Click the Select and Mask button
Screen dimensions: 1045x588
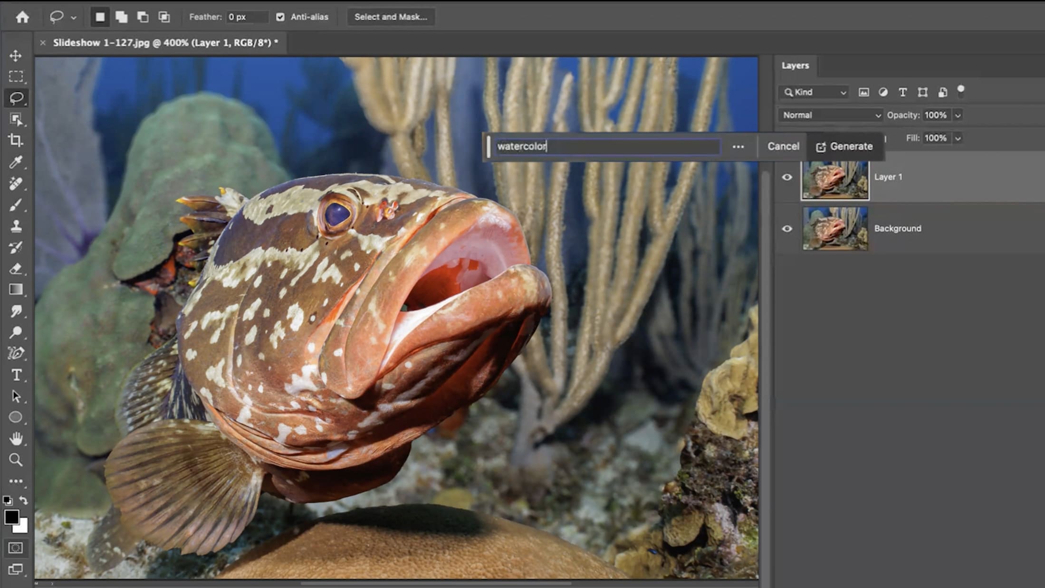(391, 17)
